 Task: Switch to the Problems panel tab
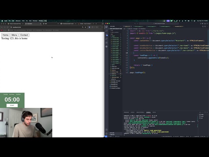pyautogui.click(x=126, y=112)
